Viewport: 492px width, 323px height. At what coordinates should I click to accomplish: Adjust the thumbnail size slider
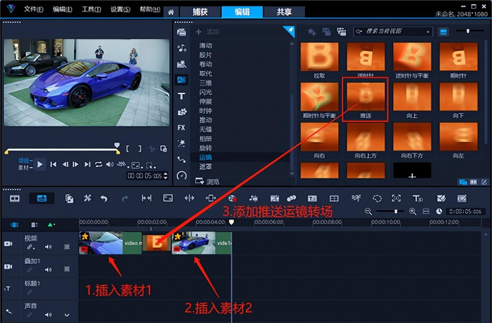tap(468, 31)
